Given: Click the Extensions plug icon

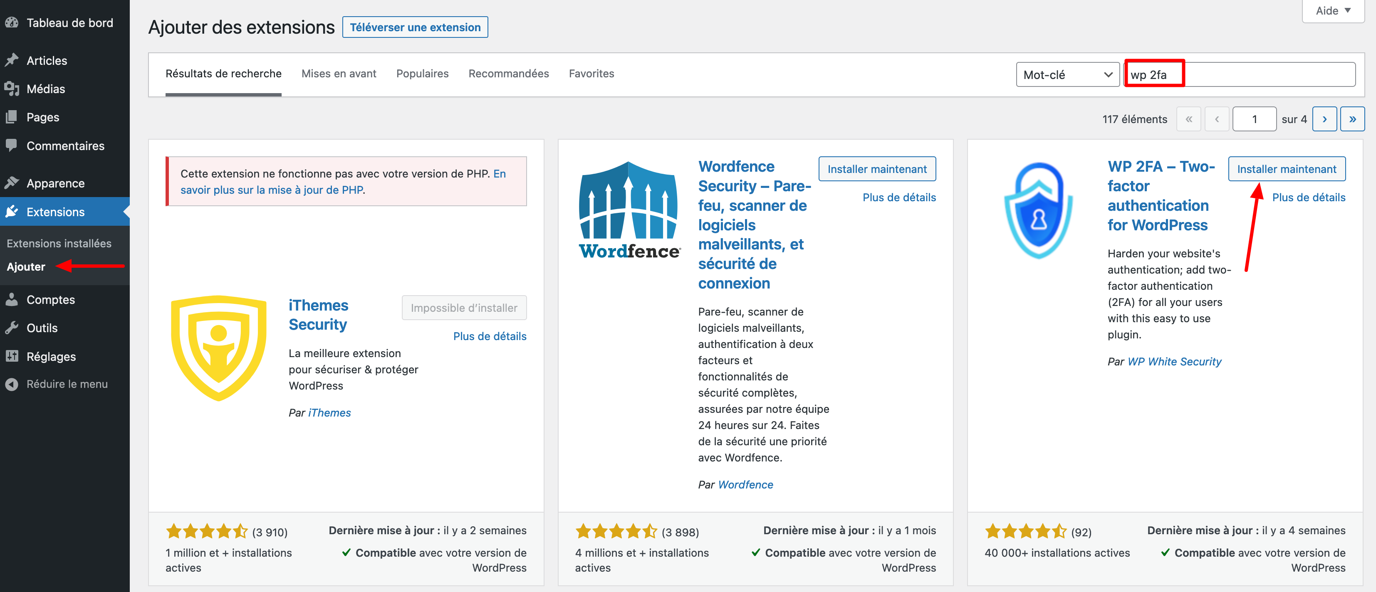Looking at the screenshot, I should tap(12, 212).
